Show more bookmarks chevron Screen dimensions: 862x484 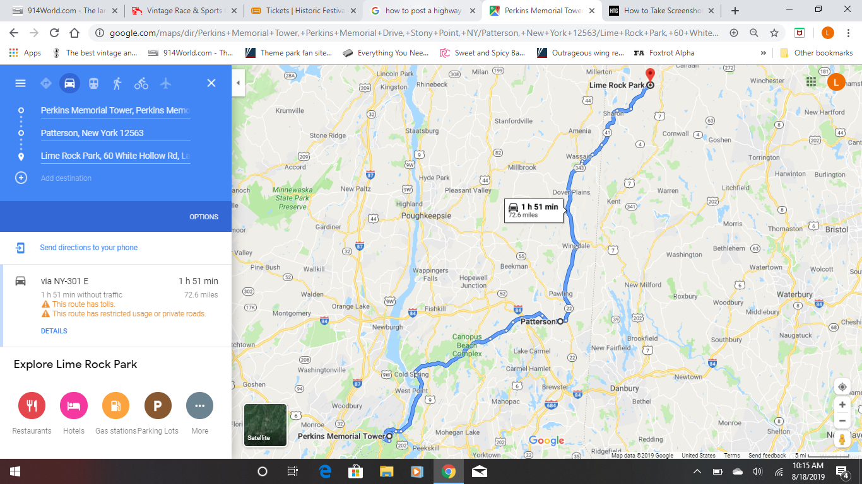coord(764,53)
